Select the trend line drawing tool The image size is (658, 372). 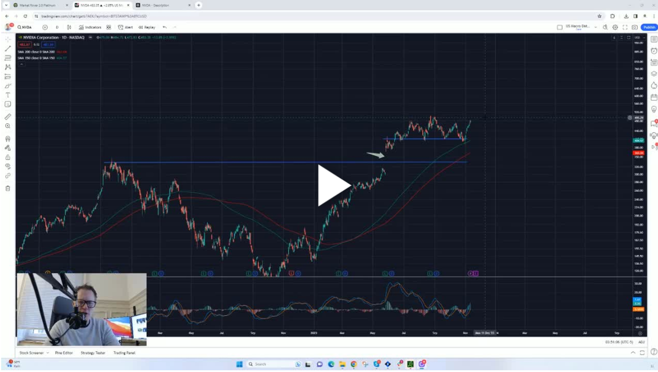click(x=8, y=49)
